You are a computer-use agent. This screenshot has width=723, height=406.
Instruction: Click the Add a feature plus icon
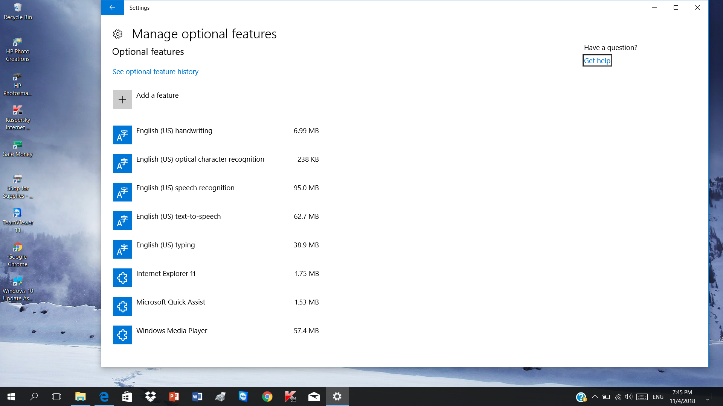(x=122, y=100)
